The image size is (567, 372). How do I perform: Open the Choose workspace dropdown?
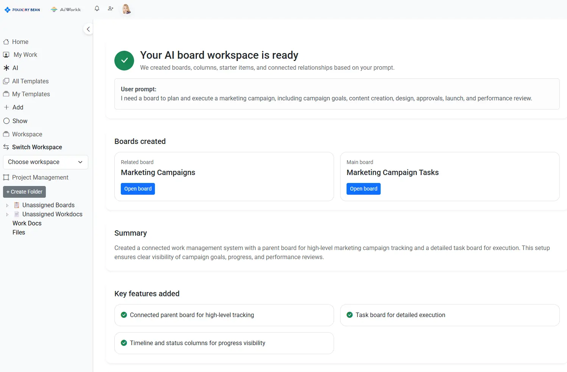[x=45, y=162]
